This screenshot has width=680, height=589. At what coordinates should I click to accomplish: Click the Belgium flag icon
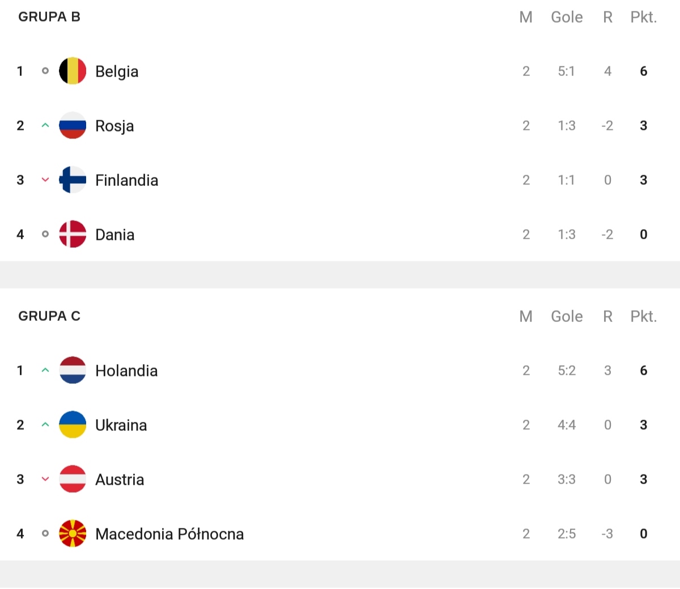[x=73, y=71]
